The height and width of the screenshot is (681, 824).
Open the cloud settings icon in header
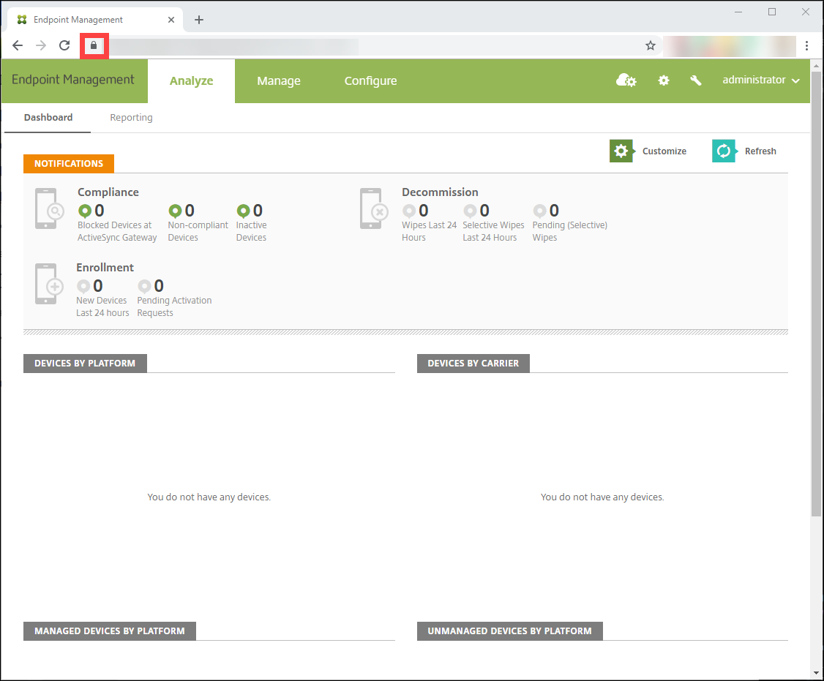(x=626, y=80)
